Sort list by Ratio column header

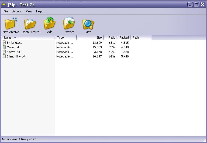110,38
